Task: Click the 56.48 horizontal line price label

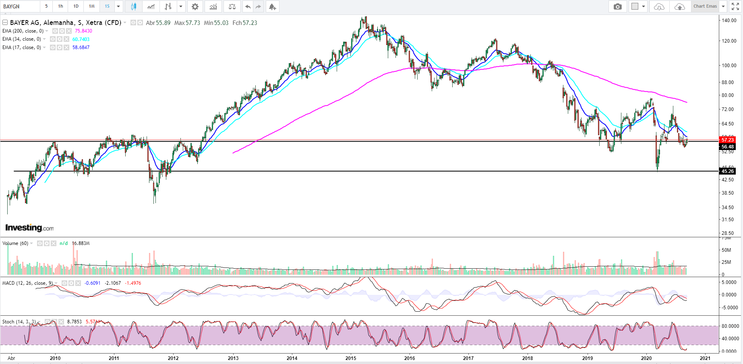Action: click(x=728, y=147)
